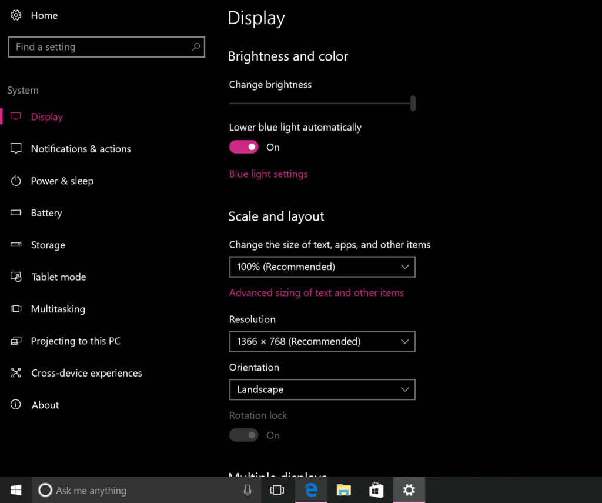The width and height of the screenshot is (602, 503).
Task: Click inside the Find a setting box
Action: point(106,47)
